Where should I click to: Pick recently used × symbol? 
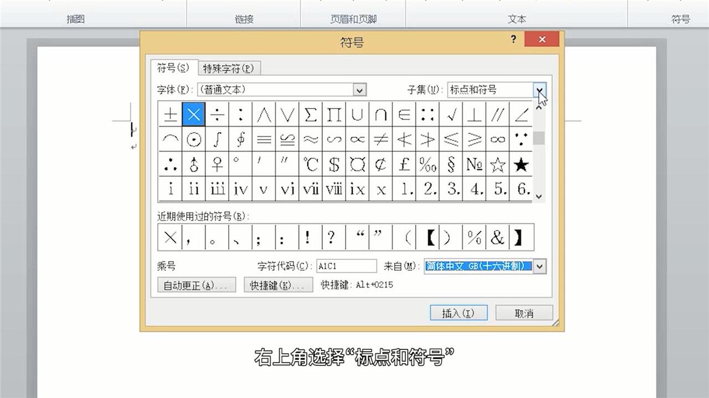[x=170, y=237]
